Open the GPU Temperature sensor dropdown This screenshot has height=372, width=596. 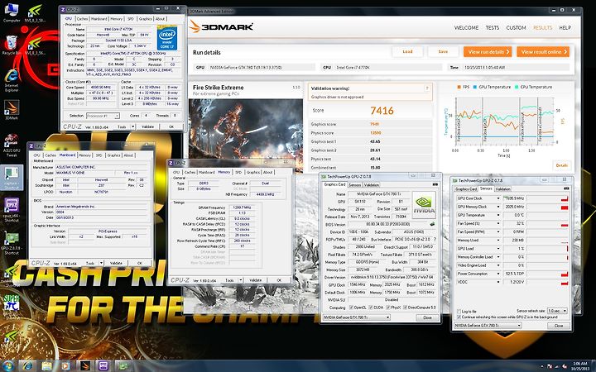coord(498,215)
